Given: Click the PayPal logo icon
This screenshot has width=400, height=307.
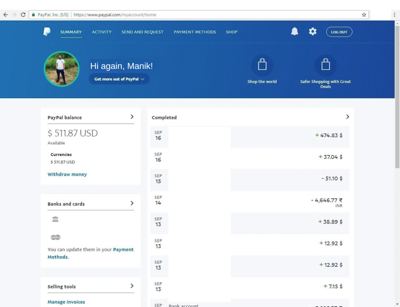Looking at the screenshot, I should coord(47,32).
